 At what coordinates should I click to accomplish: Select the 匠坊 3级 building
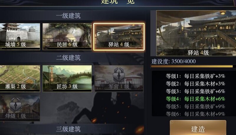[67, 78]
